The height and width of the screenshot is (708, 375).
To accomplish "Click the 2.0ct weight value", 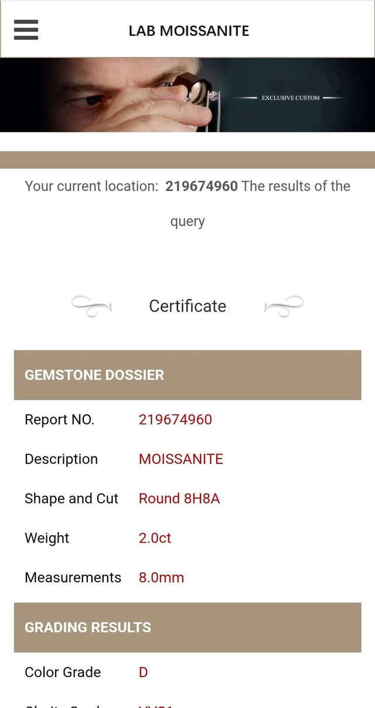I will tap(155, 538).
